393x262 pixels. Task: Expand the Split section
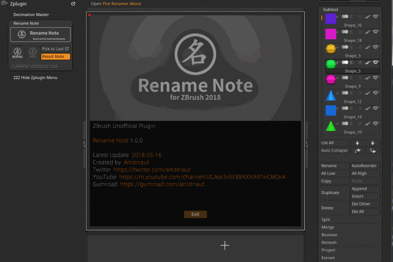click(326, 219)
